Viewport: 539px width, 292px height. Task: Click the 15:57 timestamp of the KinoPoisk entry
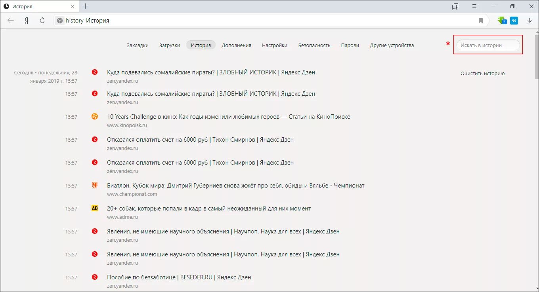tap(71, 117)
